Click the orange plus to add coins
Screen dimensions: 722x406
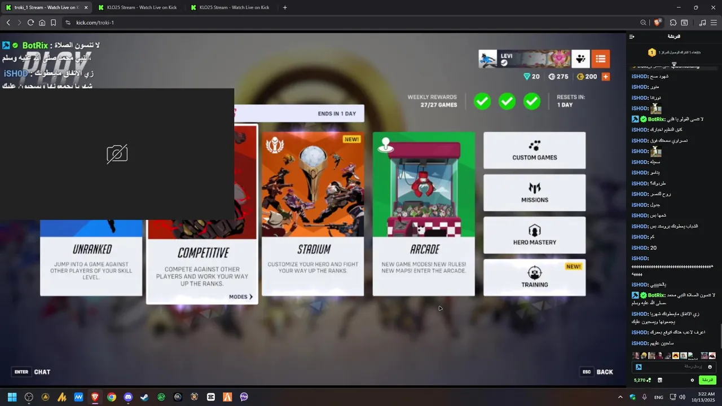pyautogui.click(x=606, y=77)
